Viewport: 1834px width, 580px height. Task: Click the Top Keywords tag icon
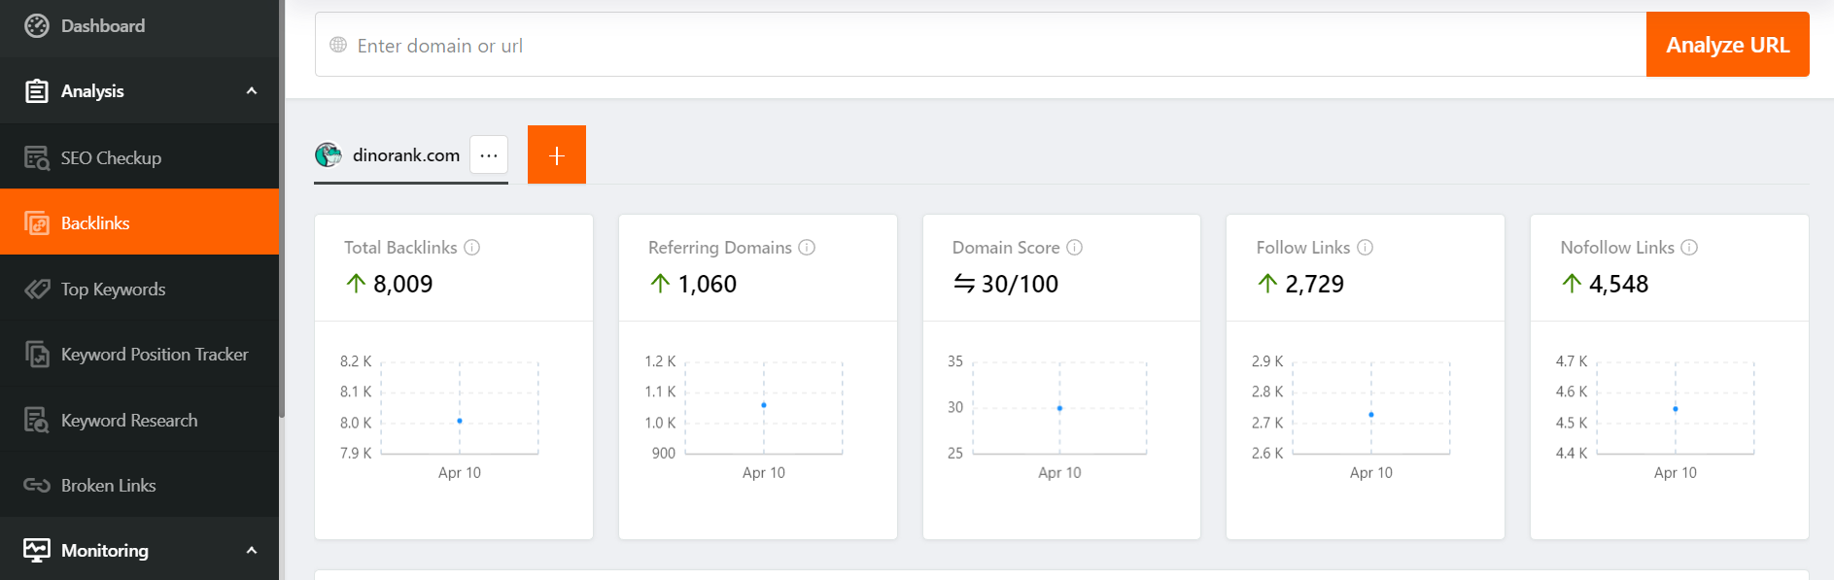click(x=37, y=289)
